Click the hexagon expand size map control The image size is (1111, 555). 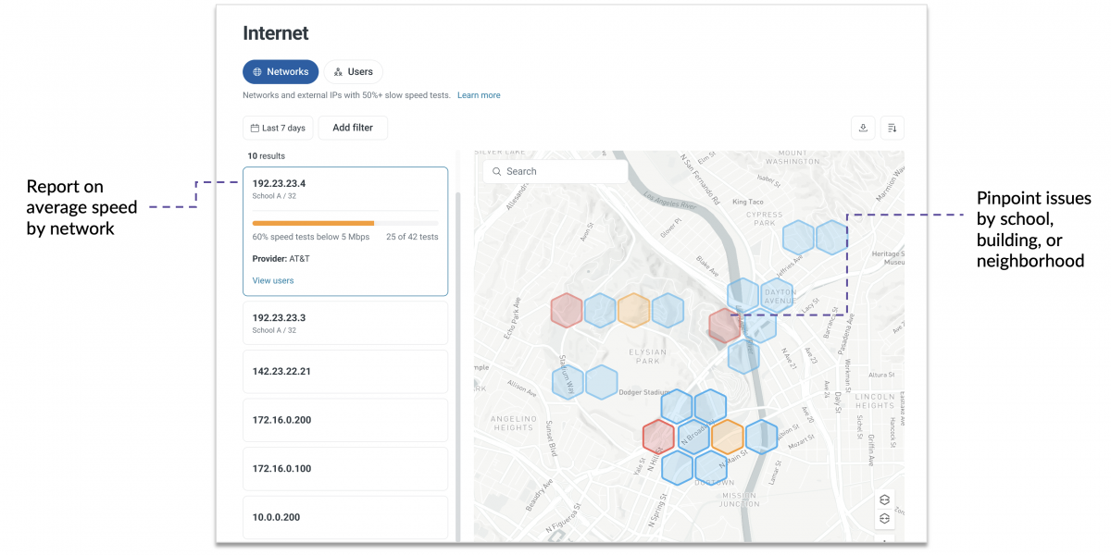[884, 499]
